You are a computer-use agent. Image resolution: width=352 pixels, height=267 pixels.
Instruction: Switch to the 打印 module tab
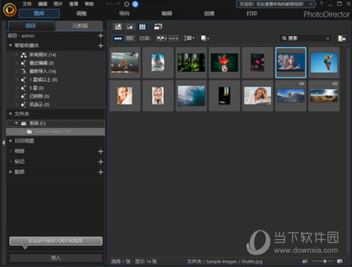pos(252,13)
